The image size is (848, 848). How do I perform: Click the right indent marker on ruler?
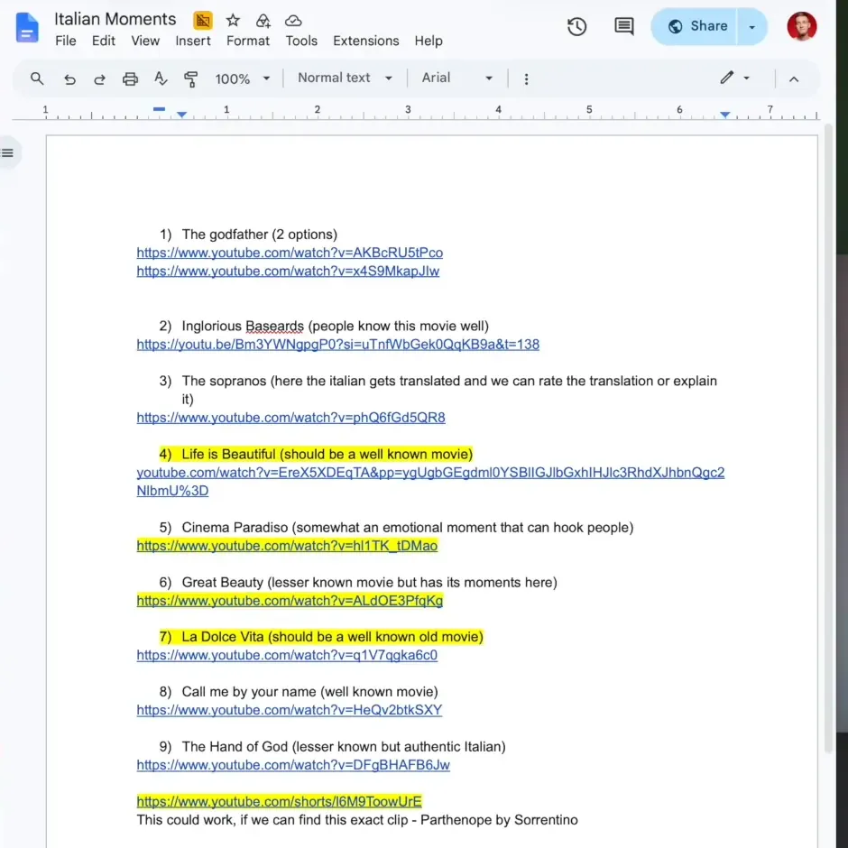point(724,115)
